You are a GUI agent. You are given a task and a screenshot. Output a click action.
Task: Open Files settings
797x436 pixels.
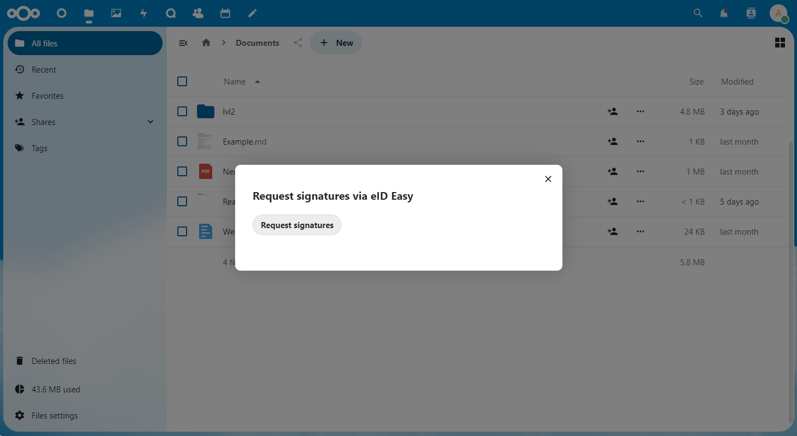[85, 415]
